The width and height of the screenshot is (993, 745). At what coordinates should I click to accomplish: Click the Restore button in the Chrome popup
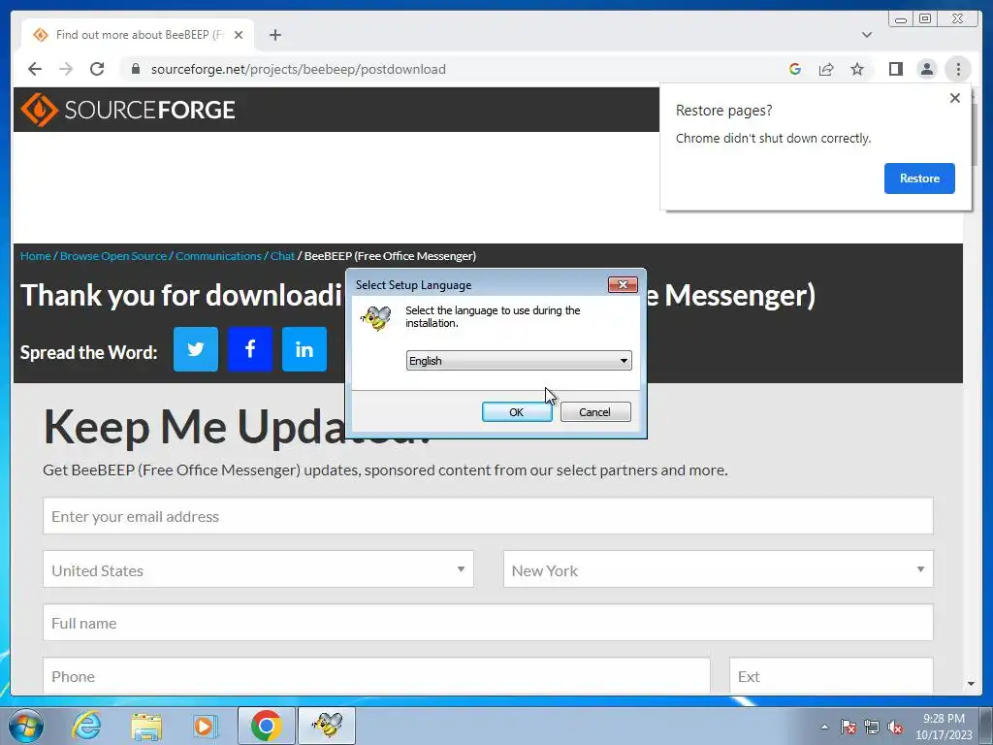[919, 178]
